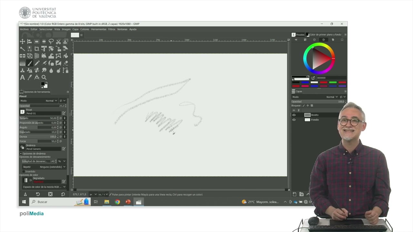413x232 pixels.
Task: Toggle the link next to Tamaño
Action: tap(65, 118)
